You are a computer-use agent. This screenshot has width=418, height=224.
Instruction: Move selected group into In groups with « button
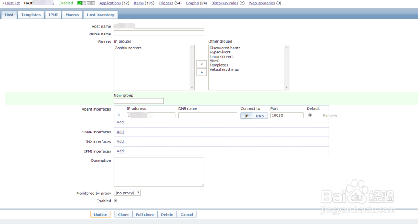pyautogui.click(x=201, y=64)
